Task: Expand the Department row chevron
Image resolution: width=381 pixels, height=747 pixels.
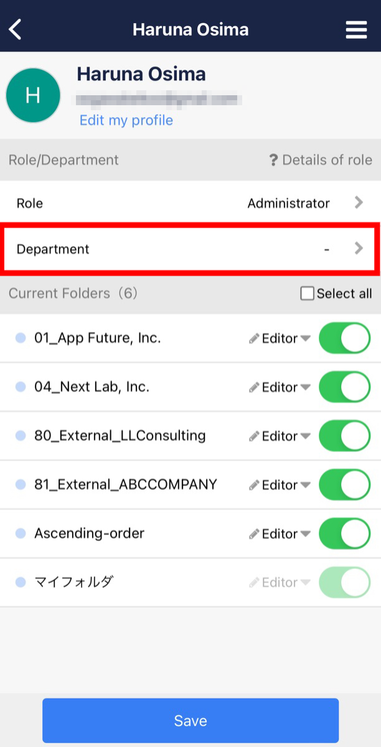Action: tap(358, 248)
